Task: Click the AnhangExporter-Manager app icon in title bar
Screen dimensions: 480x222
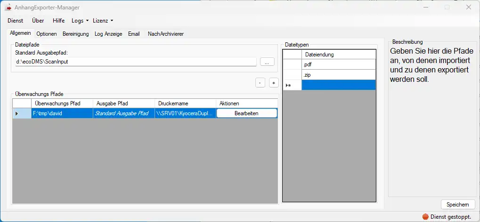Action: tap(8, 8)
